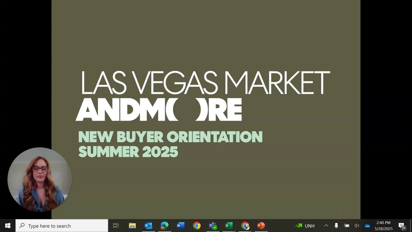Open the clock showing 2:40 PM
412x232 pixels.
(x=383, y=226)
